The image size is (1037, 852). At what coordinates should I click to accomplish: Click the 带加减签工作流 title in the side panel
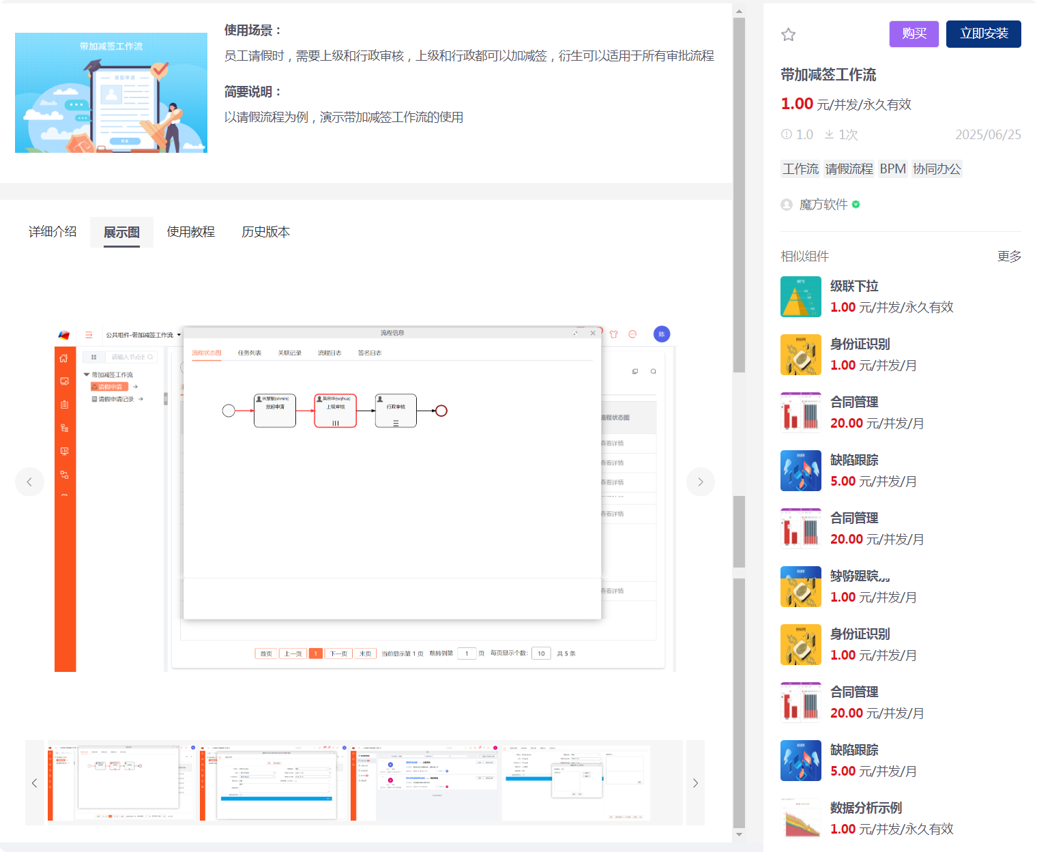pyautogui.click(x=828, y=75)
